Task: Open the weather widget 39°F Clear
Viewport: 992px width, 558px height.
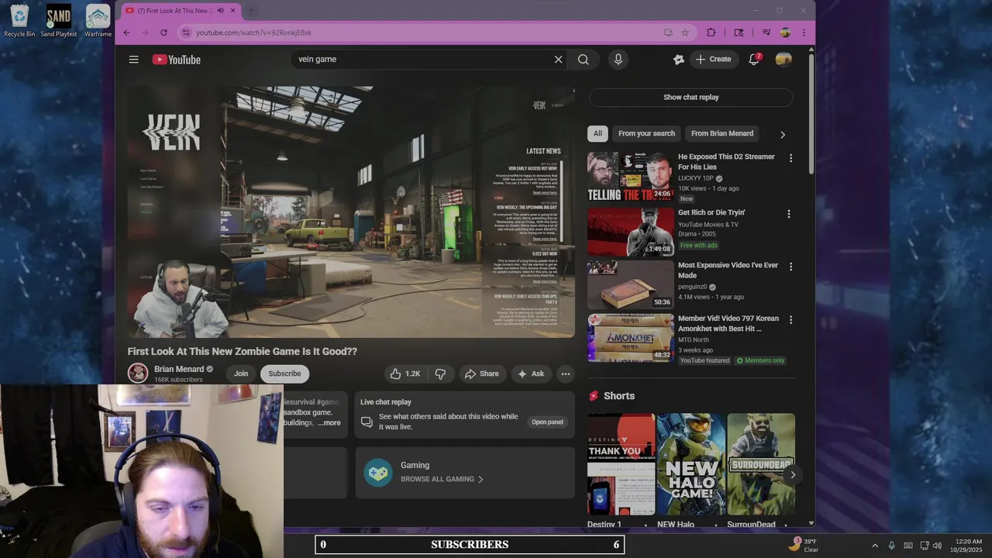Action: pyautogui.click(x=803, y=545)
